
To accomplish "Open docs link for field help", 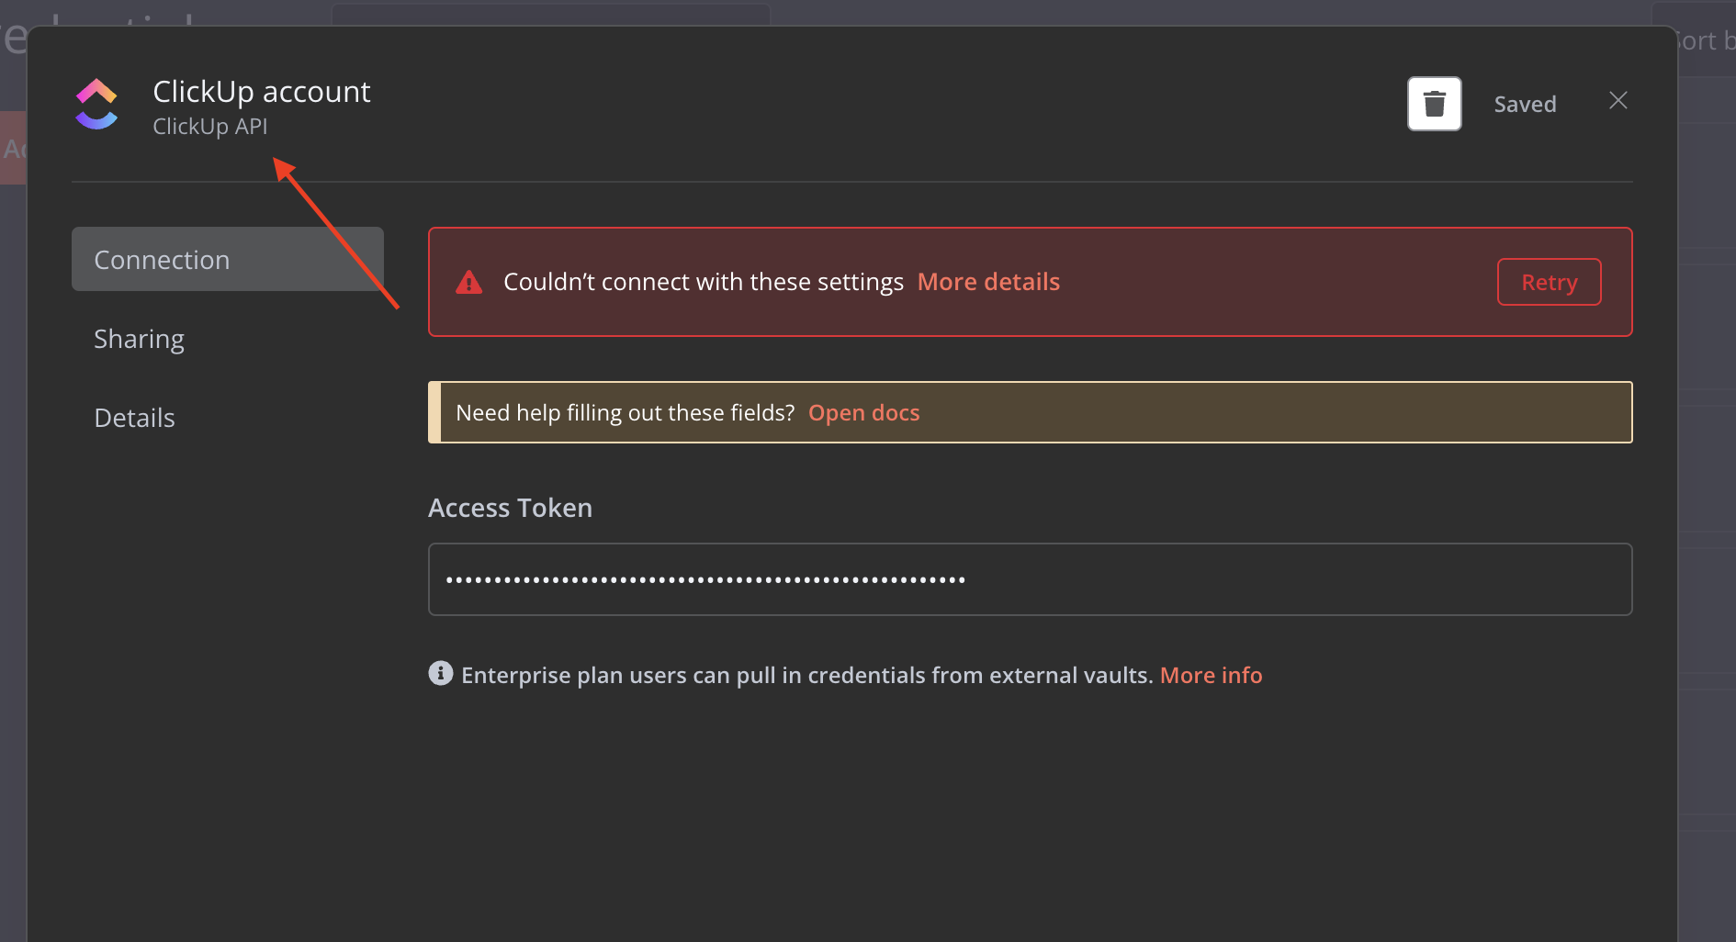I will pos(863,413).
